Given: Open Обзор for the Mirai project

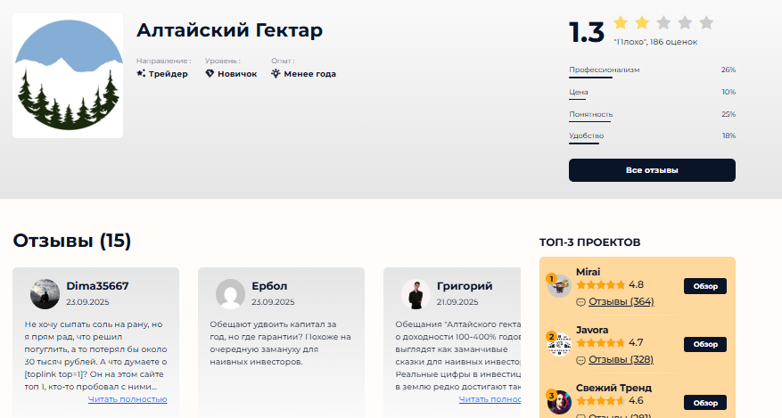Looking at the screenshot, I should point(705,286).
